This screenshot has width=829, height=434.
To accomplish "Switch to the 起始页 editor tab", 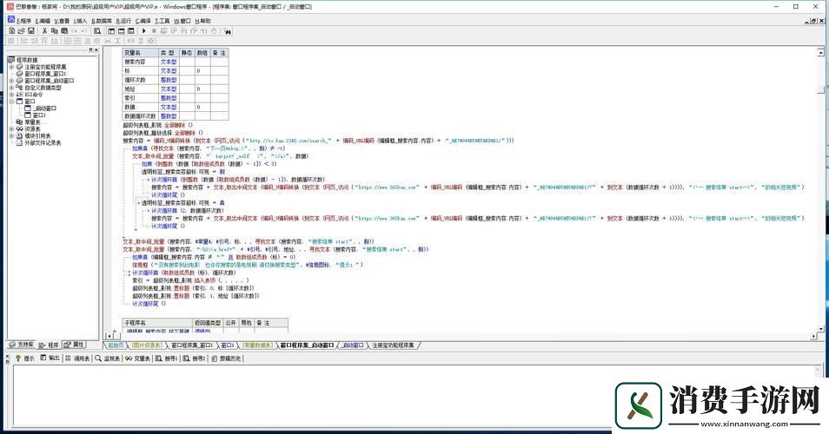I will click(x=116, y=345).
